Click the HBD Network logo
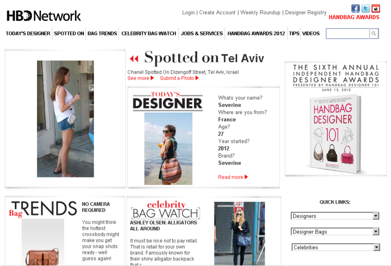 pos(44,16)
